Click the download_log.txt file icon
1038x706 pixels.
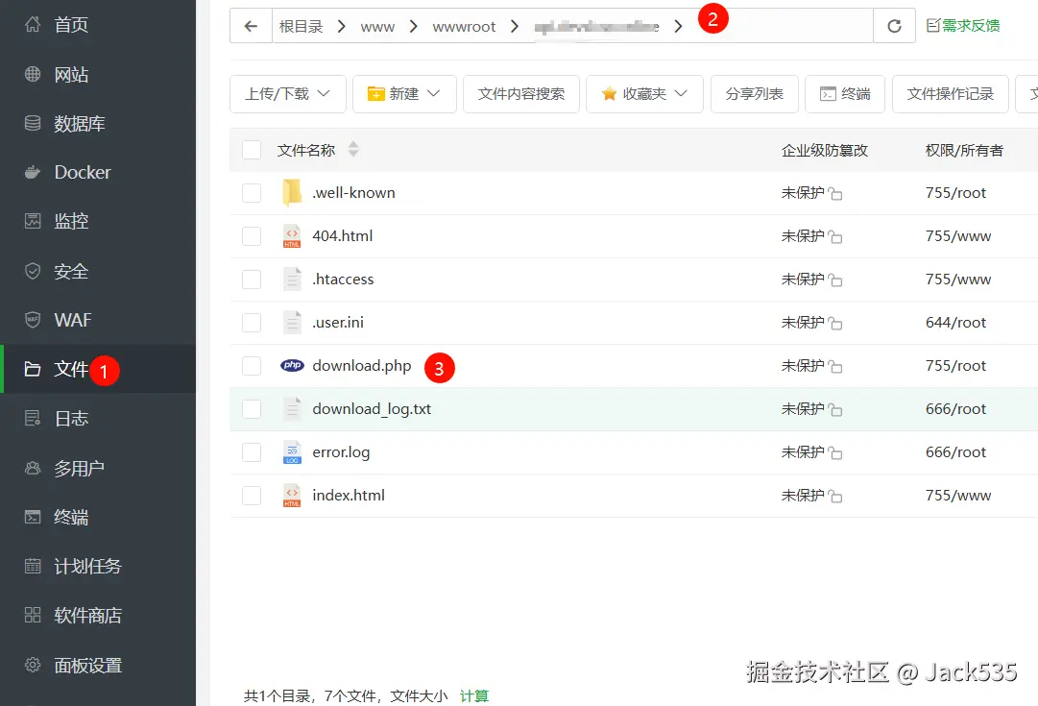[x=292, y=409]
